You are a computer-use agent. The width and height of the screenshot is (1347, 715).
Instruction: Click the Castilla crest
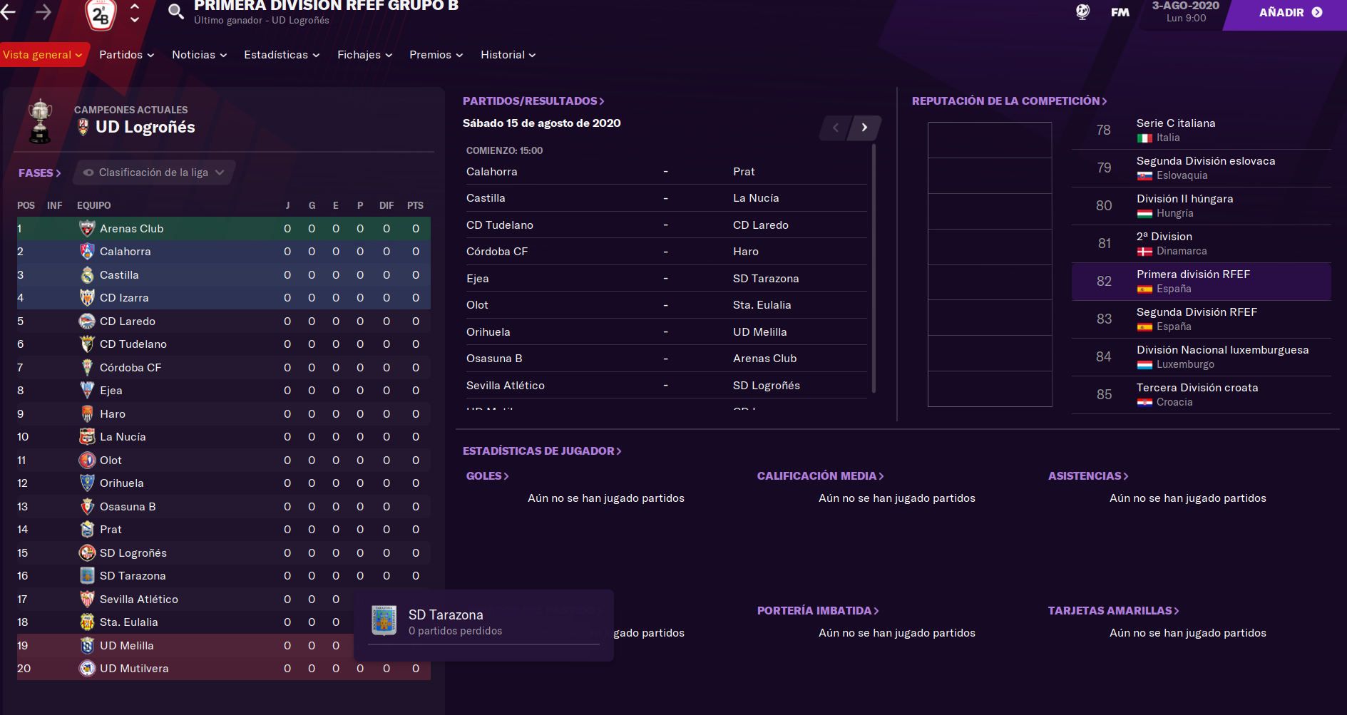(x=87, y=275)
